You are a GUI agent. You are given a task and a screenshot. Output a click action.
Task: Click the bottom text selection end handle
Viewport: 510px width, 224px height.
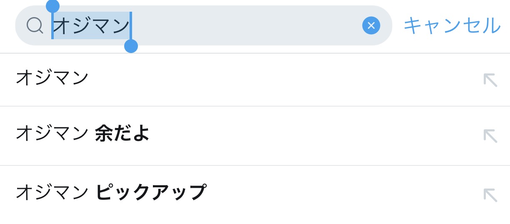click(131, 46)
